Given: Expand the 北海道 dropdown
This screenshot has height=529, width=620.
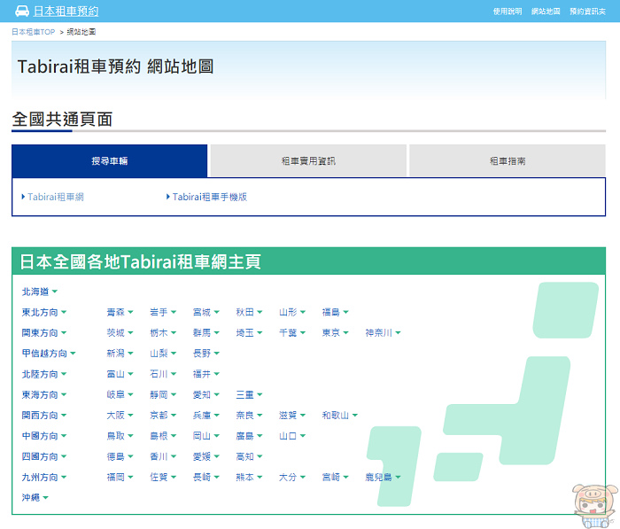Looking at the screenshot, I should tap(40, 292).
